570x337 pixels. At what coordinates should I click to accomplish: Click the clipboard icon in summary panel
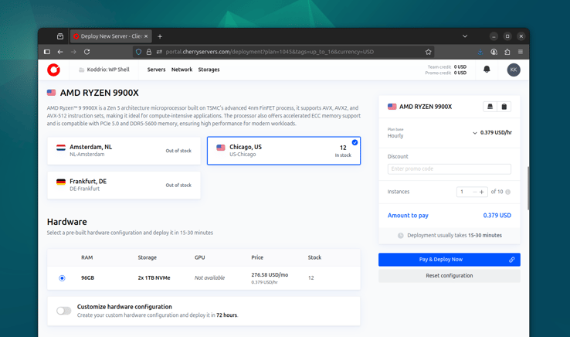pos(504,107)
